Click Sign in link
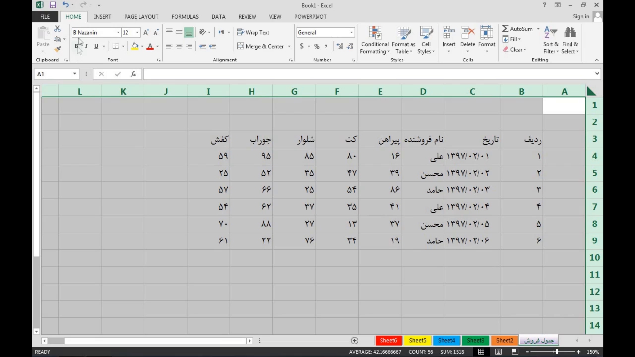Screen dimensions: 635x357 [581, 17]
